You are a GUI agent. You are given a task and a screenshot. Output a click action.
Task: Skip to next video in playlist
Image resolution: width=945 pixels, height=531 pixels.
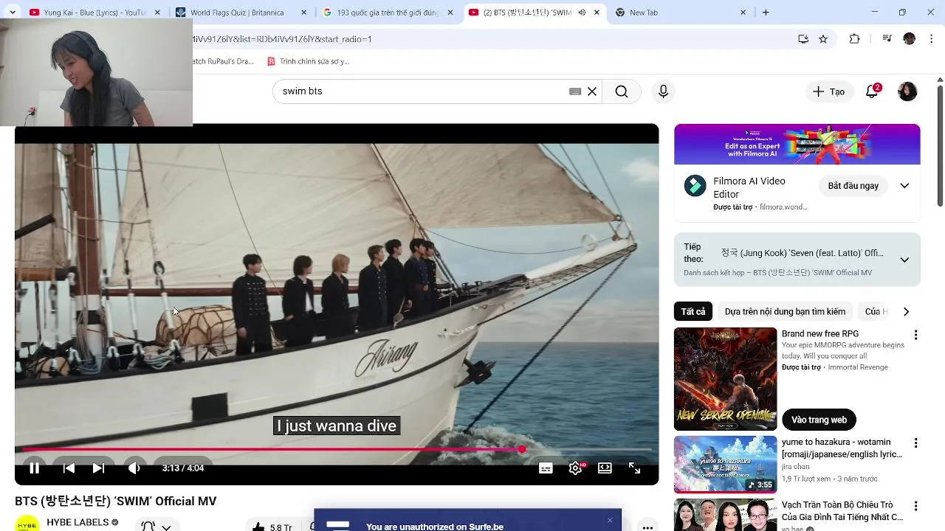coord(98,468)
